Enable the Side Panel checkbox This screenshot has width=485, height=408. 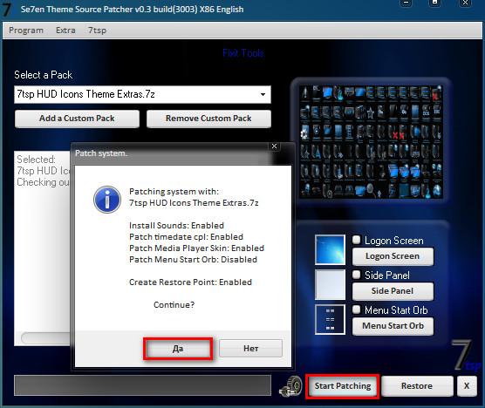356,275
